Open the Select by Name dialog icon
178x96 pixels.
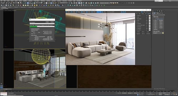[21, 3]
